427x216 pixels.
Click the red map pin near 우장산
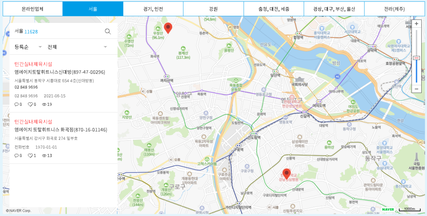pos(168,28)
